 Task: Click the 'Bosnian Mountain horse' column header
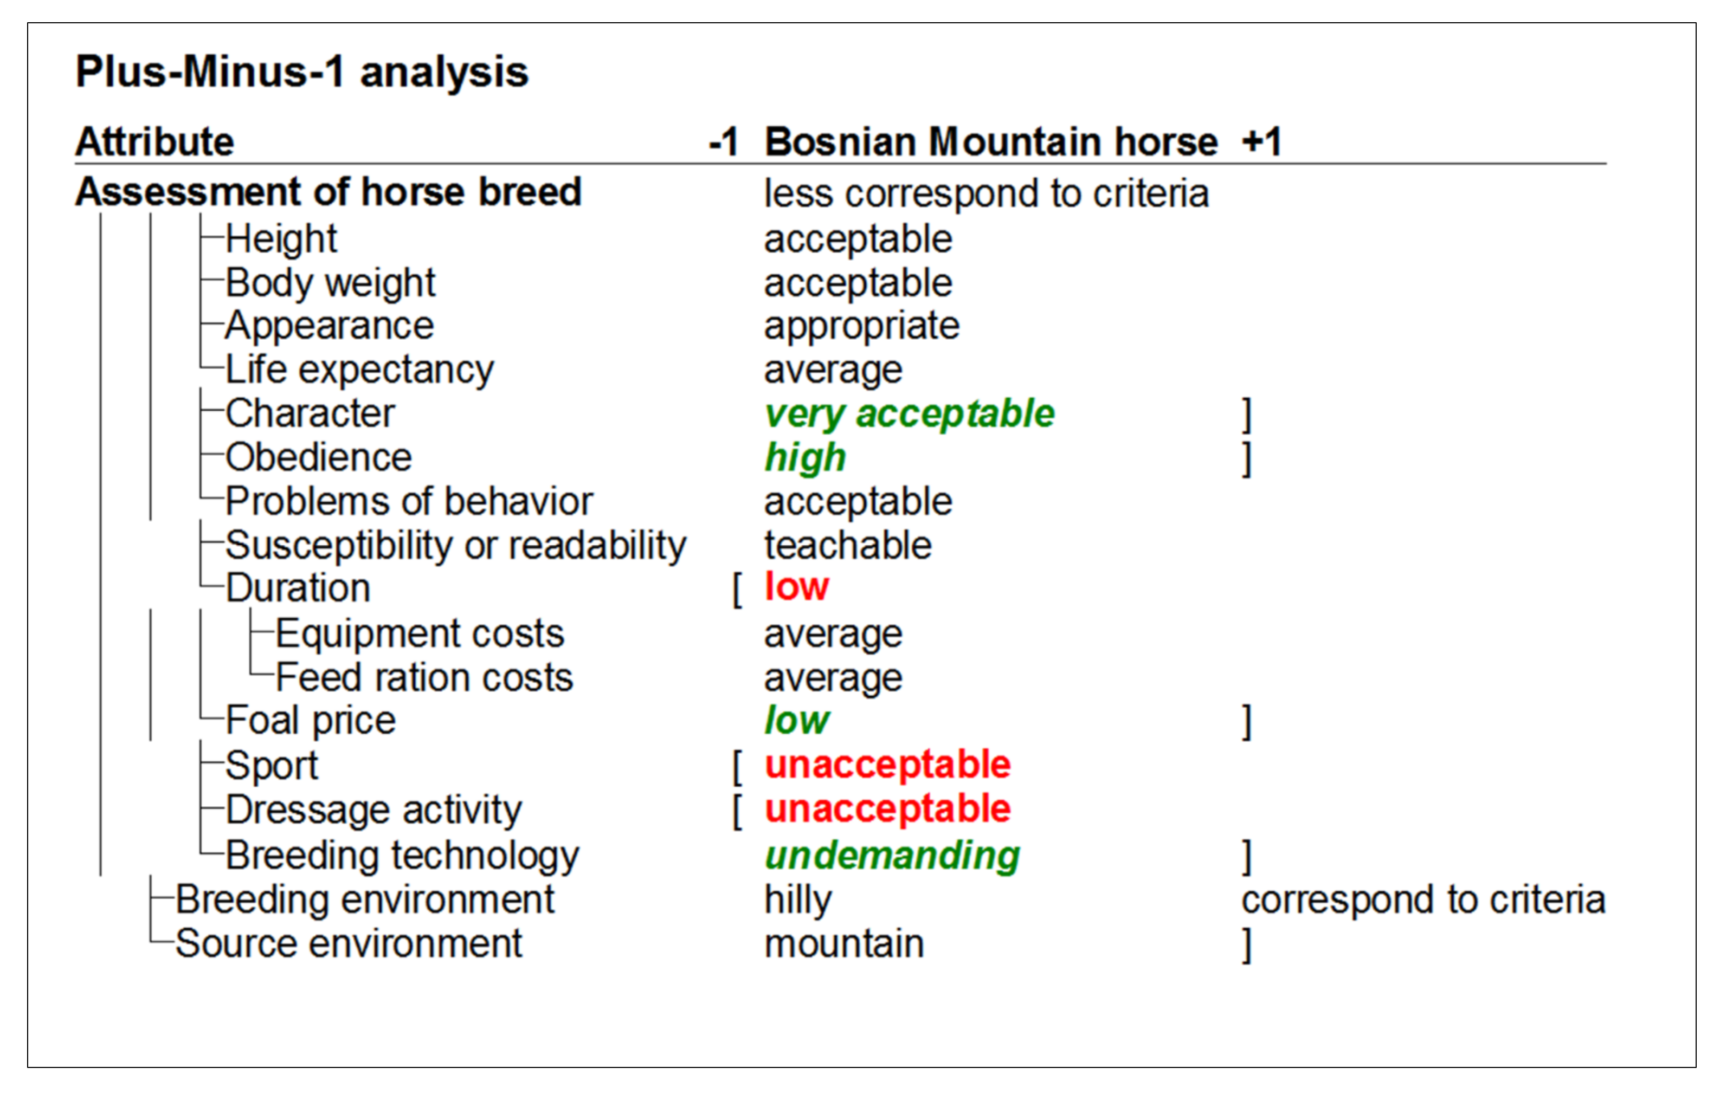[x=991, y=141]
